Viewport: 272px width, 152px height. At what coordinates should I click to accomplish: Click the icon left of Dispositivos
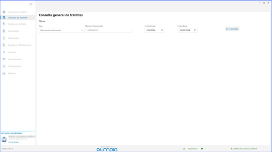point(184,149)
